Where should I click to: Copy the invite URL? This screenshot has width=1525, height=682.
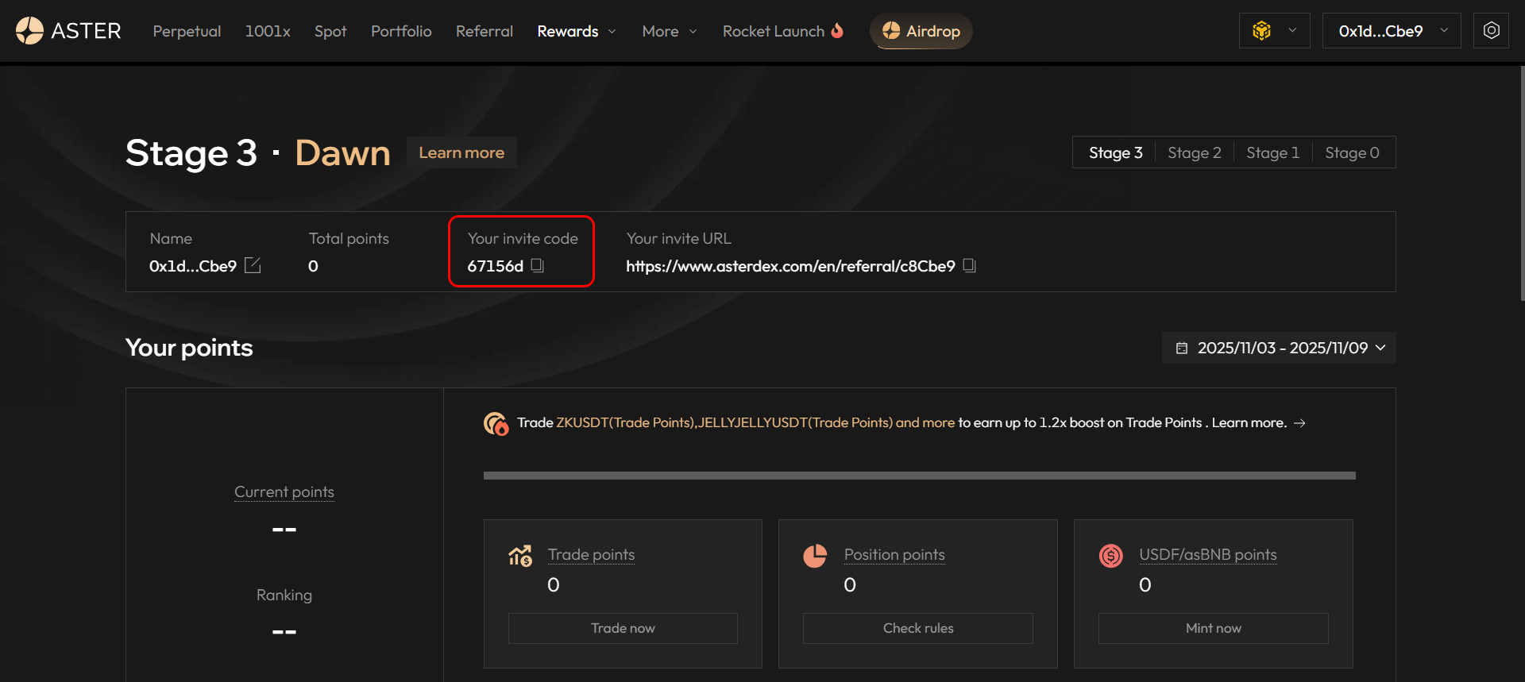(x=969, y=265)
